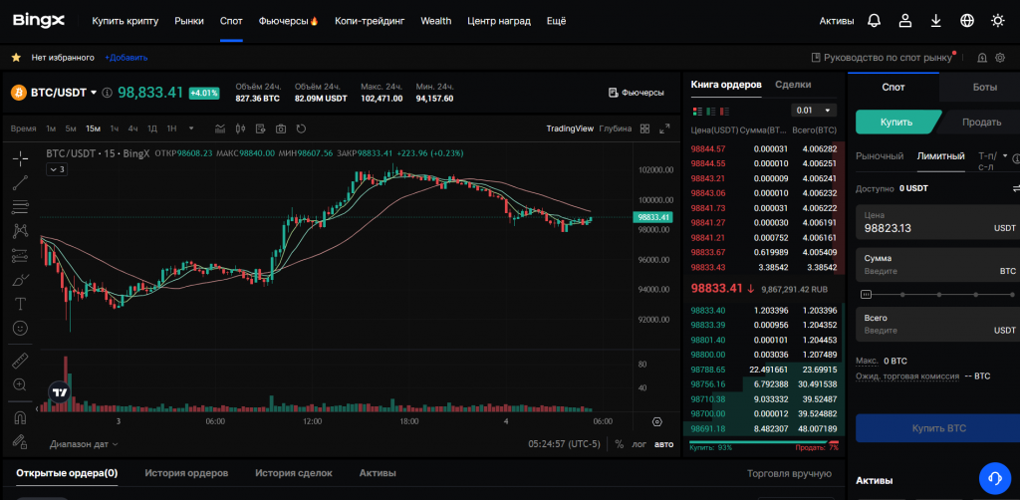Viewport: 1020px width, 500px height.
Task: Open the live support chat button
Action: tap(995, 478)
